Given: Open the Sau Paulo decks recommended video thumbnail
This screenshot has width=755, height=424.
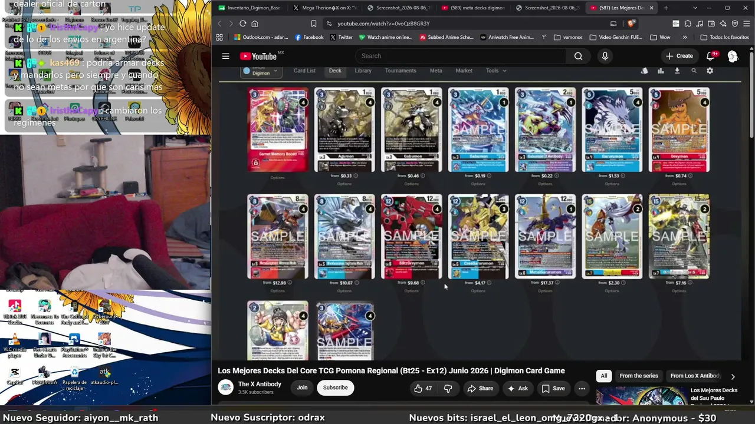Looking at the screenshot, I should coord(641,396).
